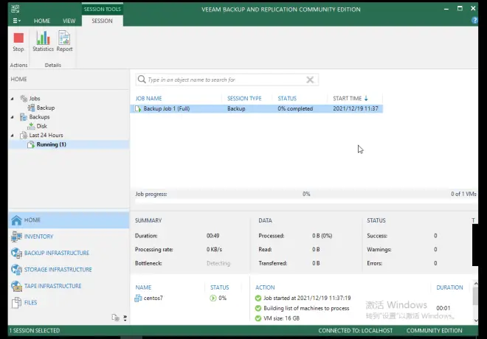Sort by STATUS column in session list

click(x=287, y=98)
